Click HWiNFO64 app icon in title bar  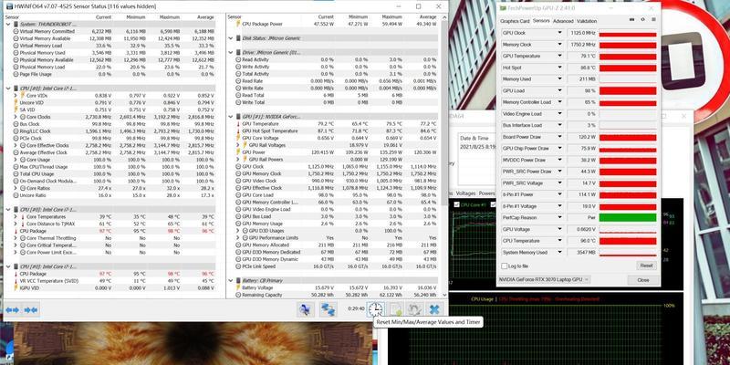(9, 6)
